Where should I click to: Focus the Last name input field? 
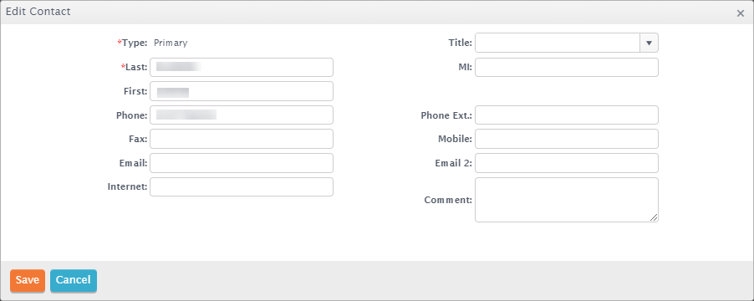(x=242, y=68)
